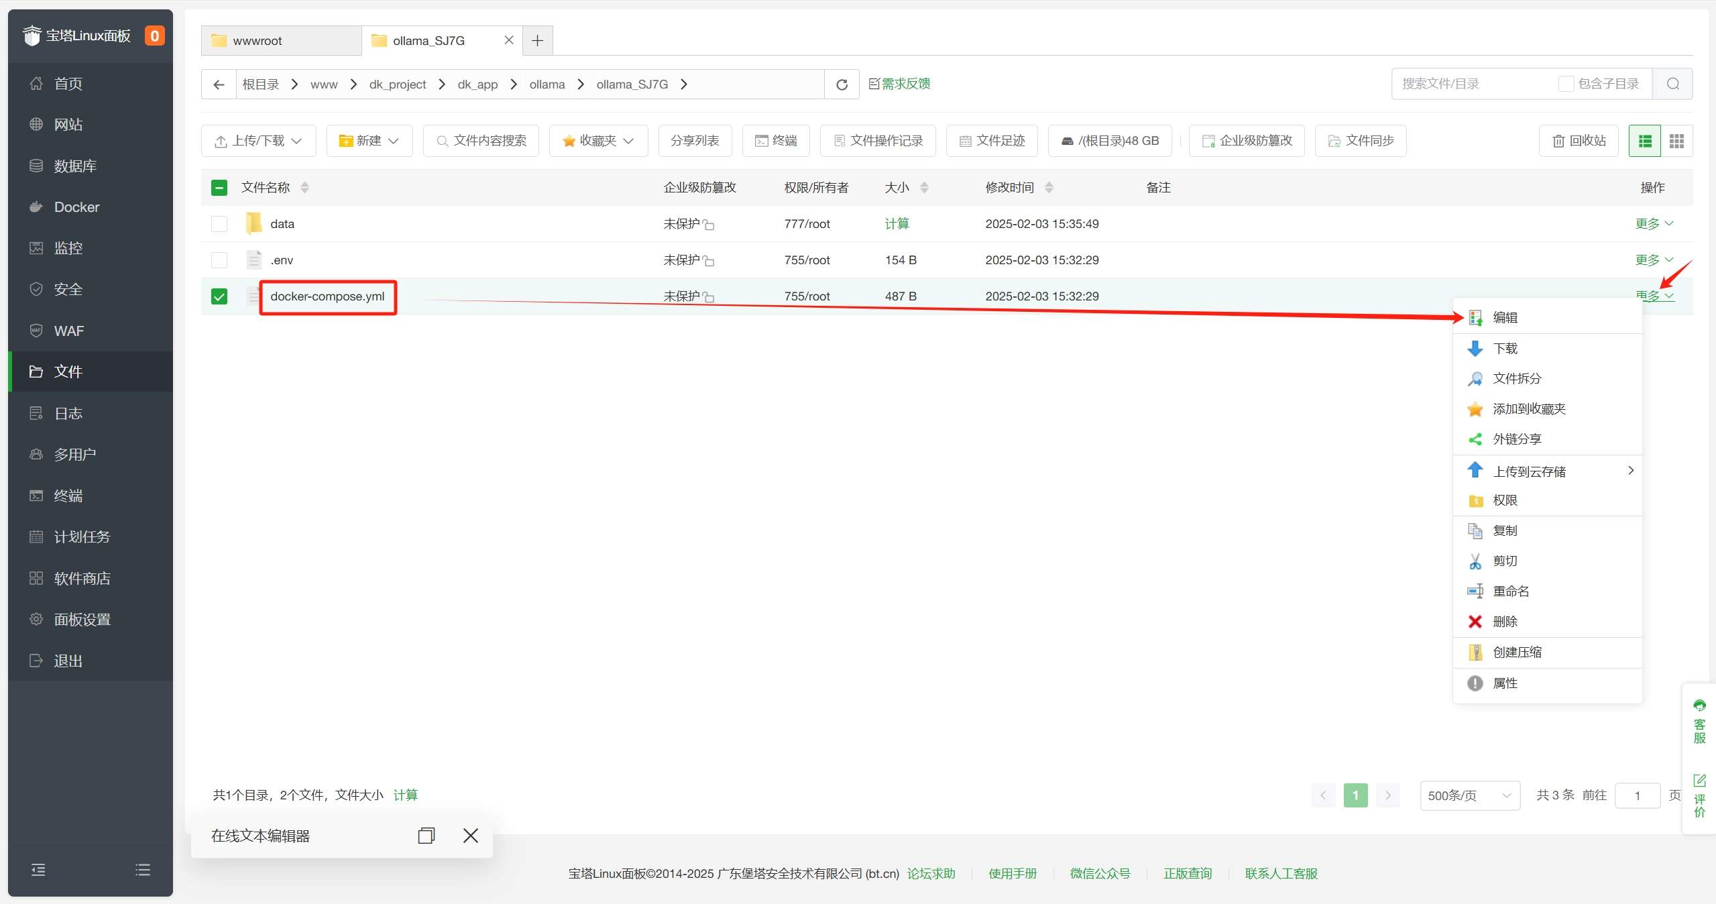The width and height of the screenshot is (1716, 904).
Task: Expand 更多 for the .env row
Action: [1654, 260]
